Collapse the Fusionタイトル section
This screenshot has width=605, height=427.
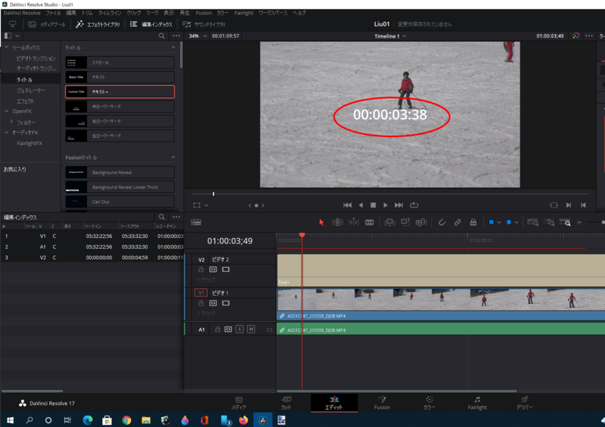point(173,157)
